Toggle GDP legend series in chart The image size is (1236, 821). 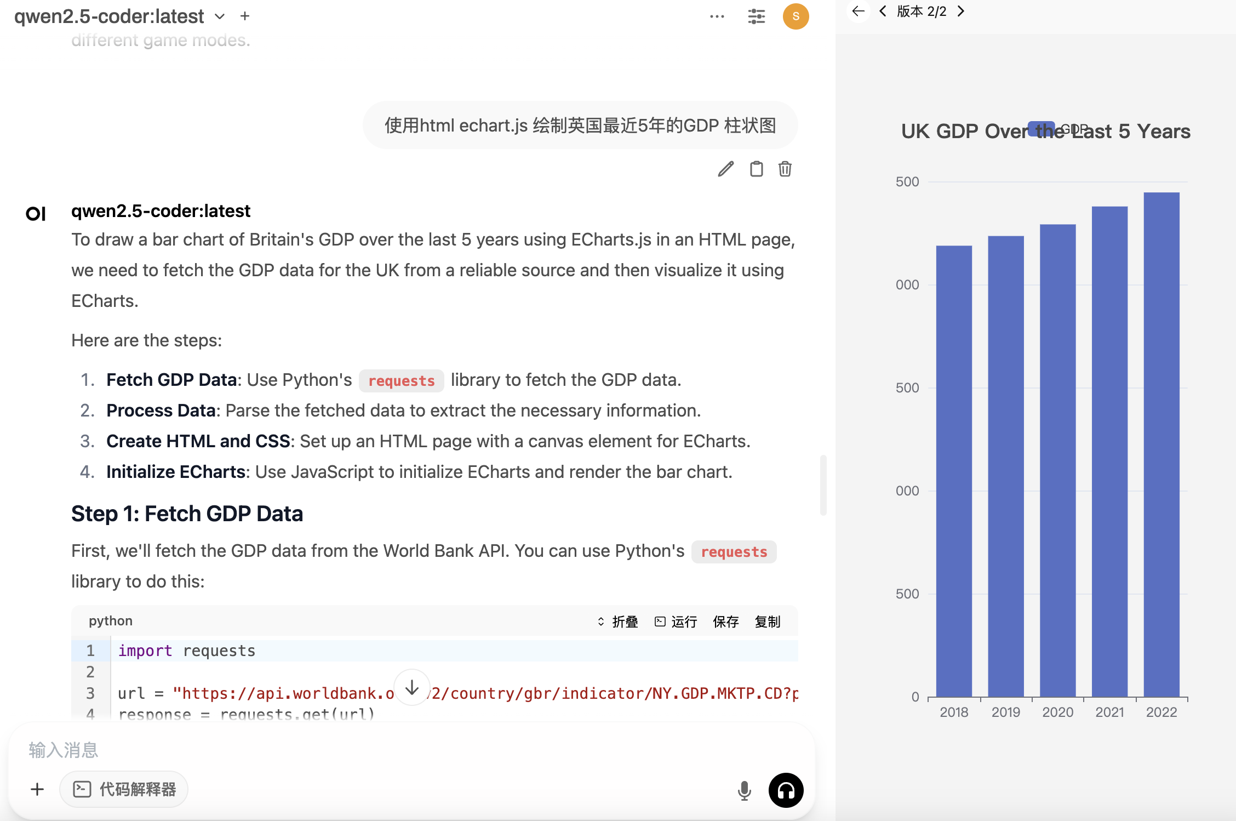pyautogui.click(x=1041, y=129)
